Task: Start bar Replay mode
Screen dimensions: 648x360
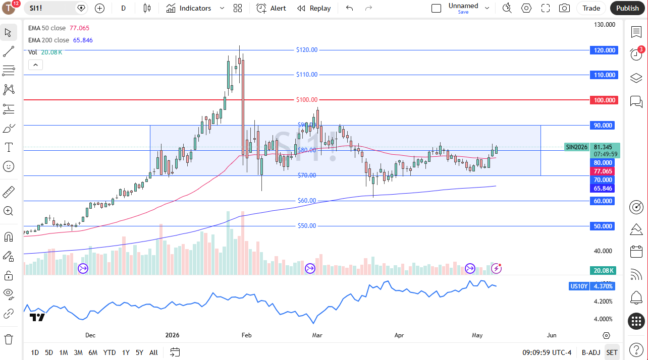Action: coord(314,8)
